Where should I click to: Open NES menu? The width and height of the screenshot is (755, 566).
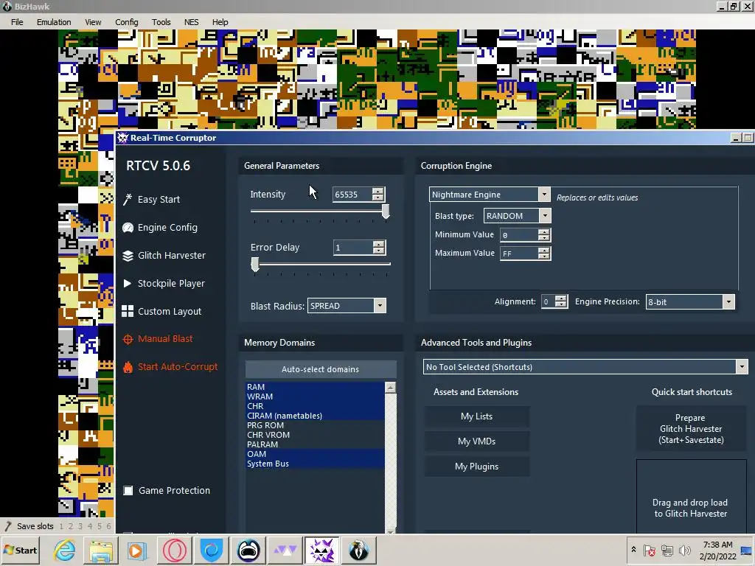pyautogui.click(x=191, y=22)
